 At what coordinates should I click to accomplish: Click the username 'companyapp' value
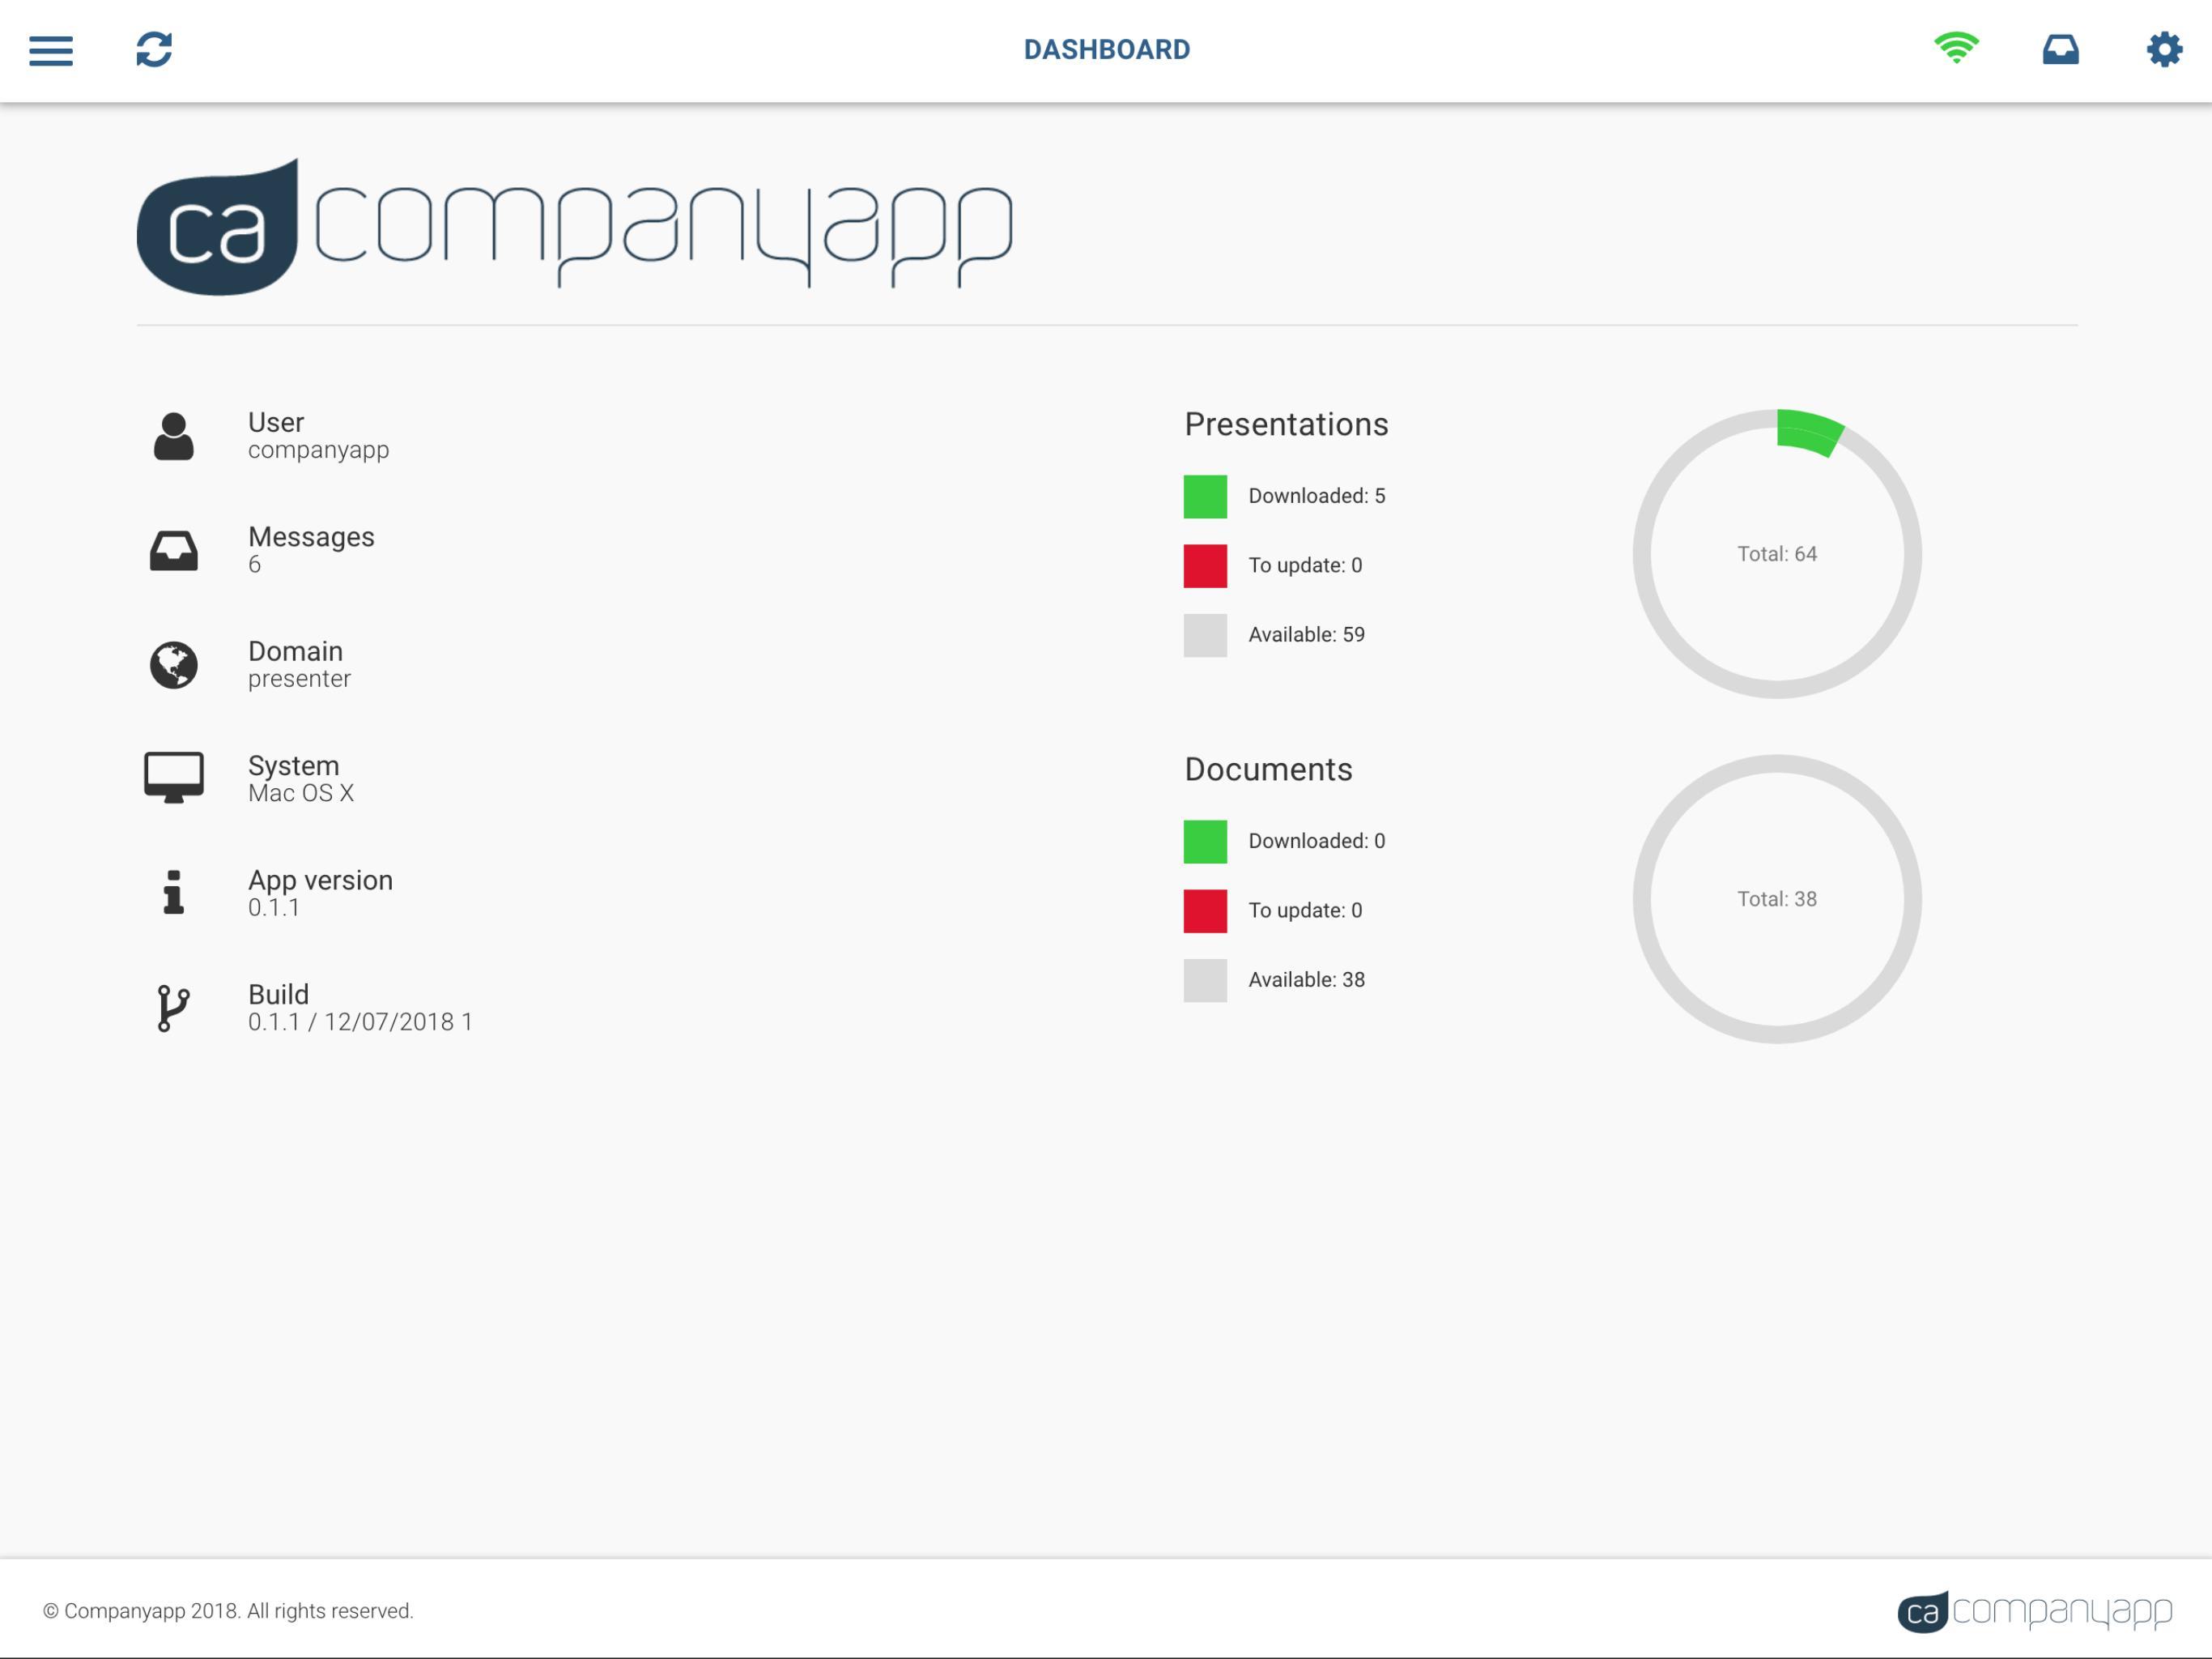[x=319, y=450]
